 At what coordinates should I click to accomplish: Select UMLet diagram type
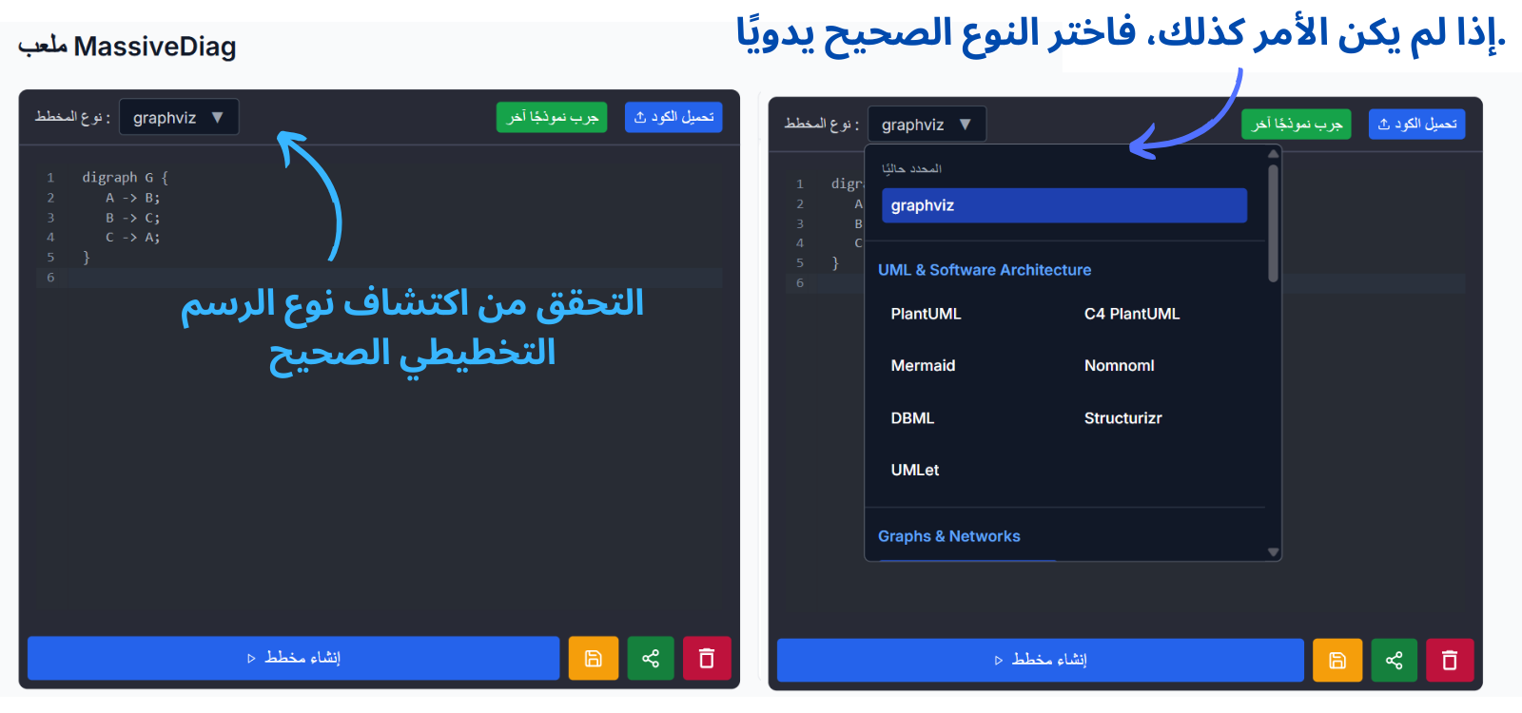click(915, 470)
